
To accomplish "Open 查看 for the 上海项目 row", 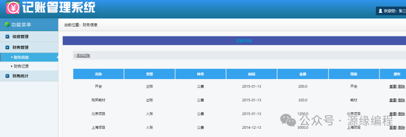I will pos(392,127).
